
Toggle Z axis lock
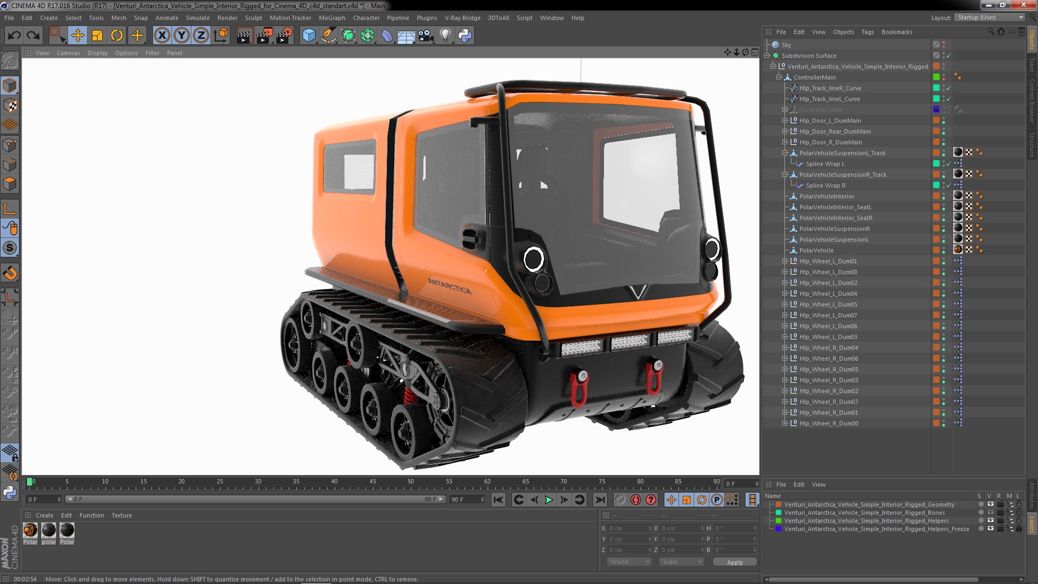coord(201,36)
